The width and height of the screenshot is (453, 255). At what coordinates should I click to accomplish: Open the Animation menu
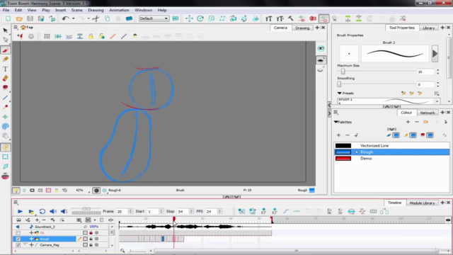[x=119, y=10]
